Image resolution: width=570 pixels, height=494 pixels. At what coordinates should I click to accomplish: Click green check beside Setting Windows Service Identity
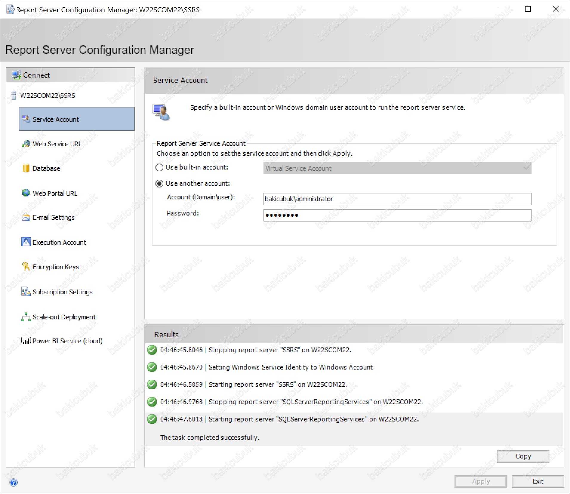[152, 367]
